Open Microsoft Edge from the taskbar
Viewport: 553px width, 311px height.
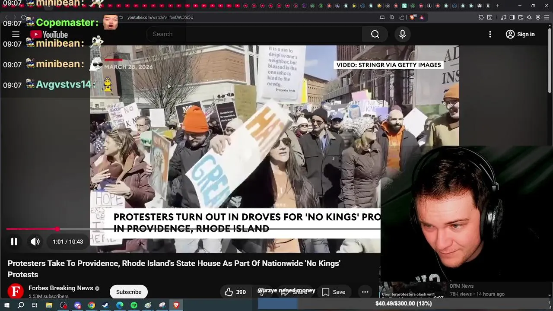[x=120, y=305]
